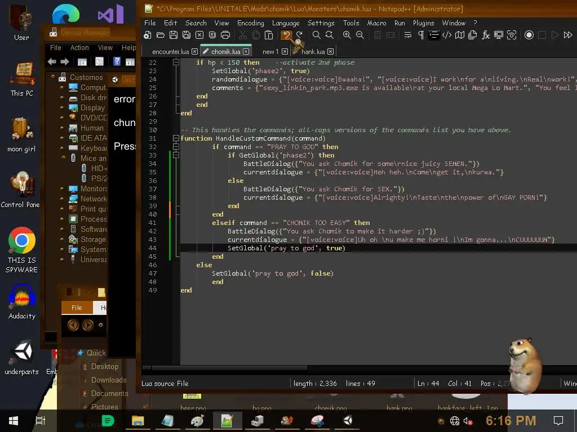The width and height of the screenshot is (577, 432).
Task: Save the current chomik.lua file
Action: [174, 35]
